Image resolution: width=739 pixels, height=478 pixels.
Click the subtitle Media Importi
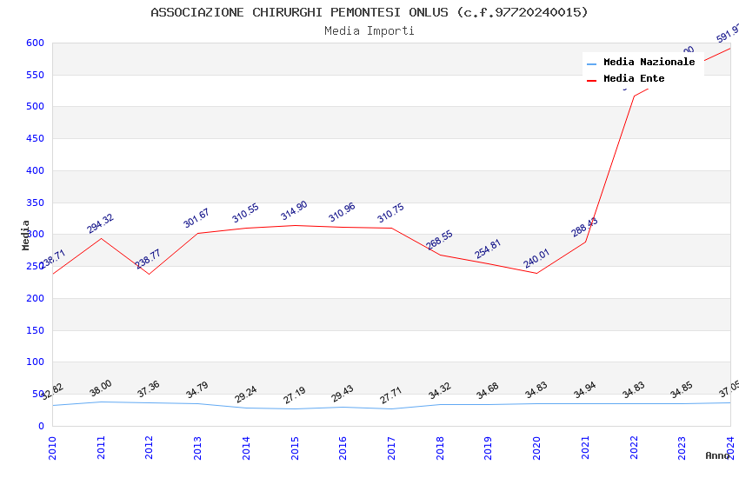point(369,31)
